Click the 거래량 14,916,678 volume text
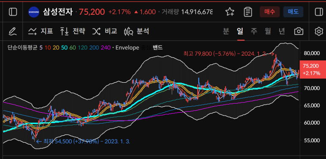Viewport: 326px width, 159px height. click(x=187, y=12)
